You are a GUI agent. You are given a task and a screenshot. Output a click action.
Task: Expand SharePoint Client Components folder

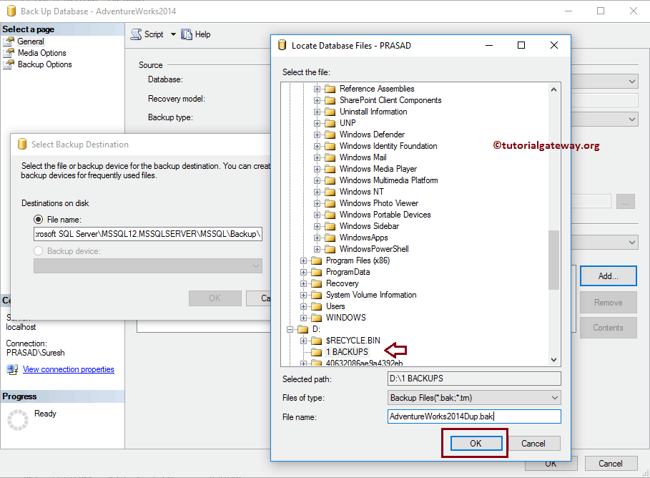coord(317,100)
